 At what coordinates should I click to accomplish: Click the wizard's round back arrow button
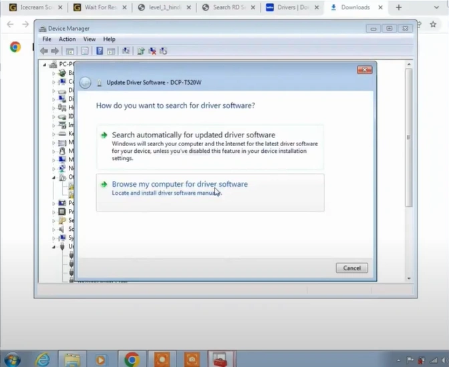click(x=86, y=82)
